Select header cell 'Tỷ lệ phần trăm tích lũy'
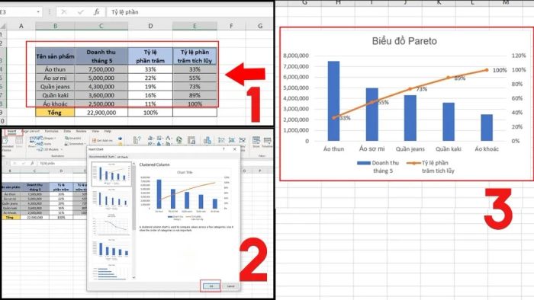The width and height of the screenshot is (534, 300). (x=195, y=56)
